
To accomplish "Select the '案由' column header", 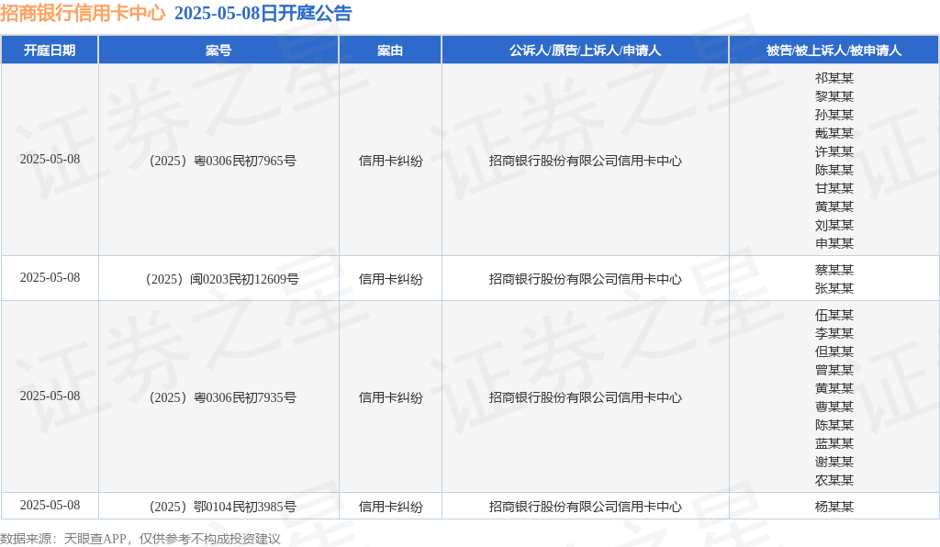I will 390,50.
